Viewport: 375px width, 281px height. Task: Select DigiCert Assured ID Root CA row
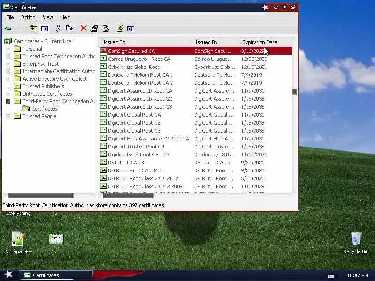coord(195,91)
